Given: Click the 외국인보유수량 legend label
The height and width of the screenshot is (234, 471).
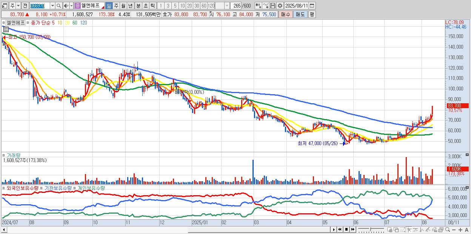Looking at the screenshot, I should [22, 188].
